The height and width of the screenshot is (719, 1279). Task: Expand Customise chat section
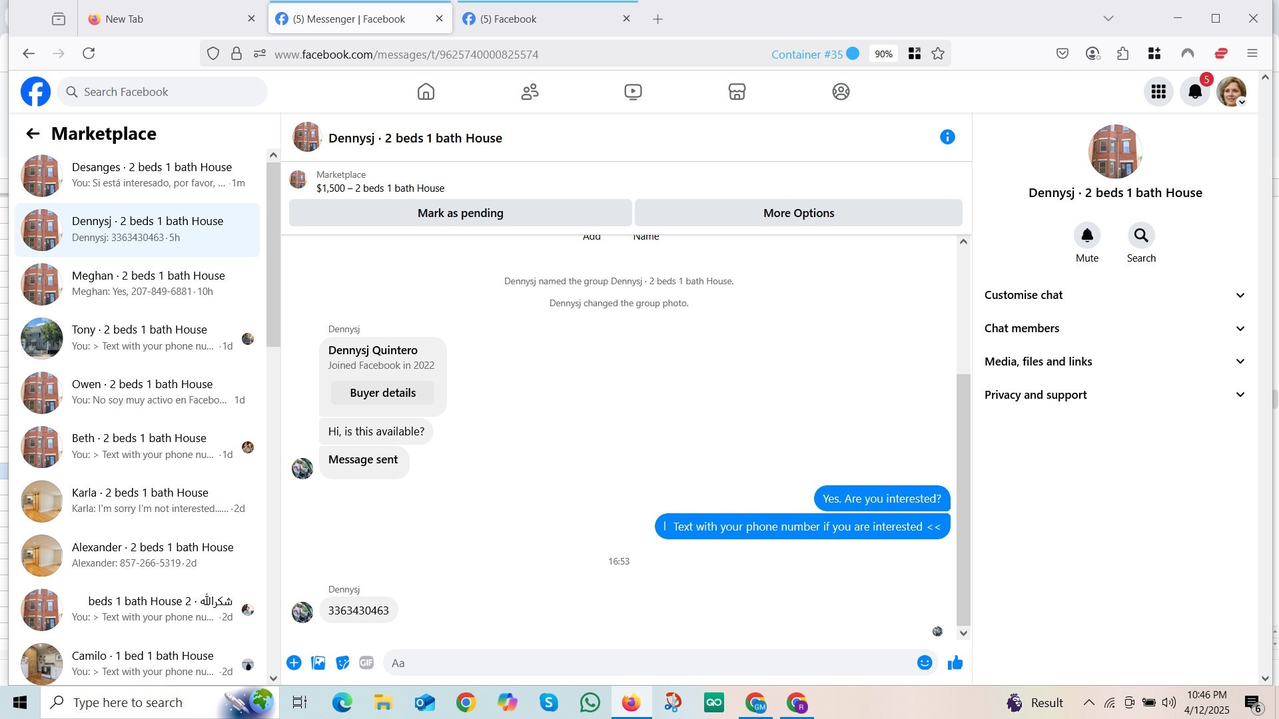point(1114,295)
